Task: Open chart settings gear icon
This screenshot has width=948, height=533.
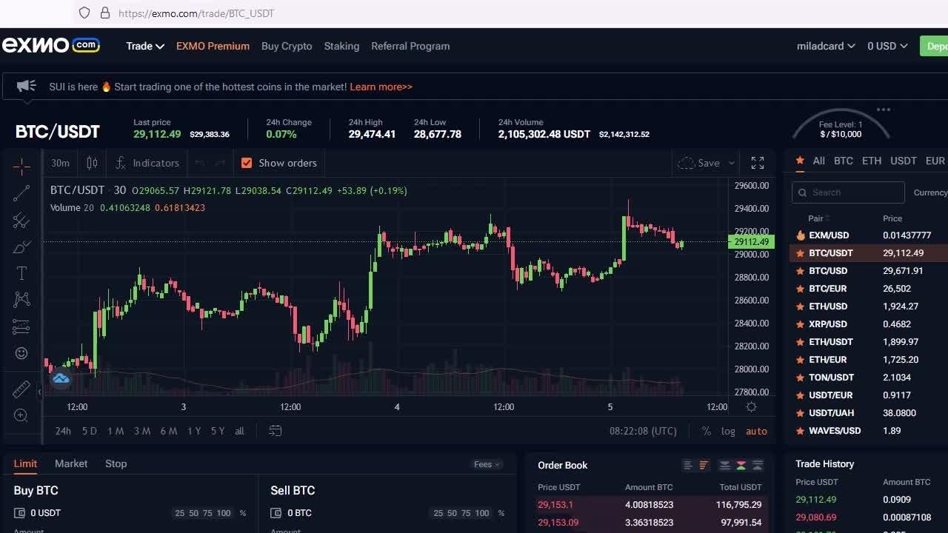Action: pyautogui.click(x=751, y=406)
